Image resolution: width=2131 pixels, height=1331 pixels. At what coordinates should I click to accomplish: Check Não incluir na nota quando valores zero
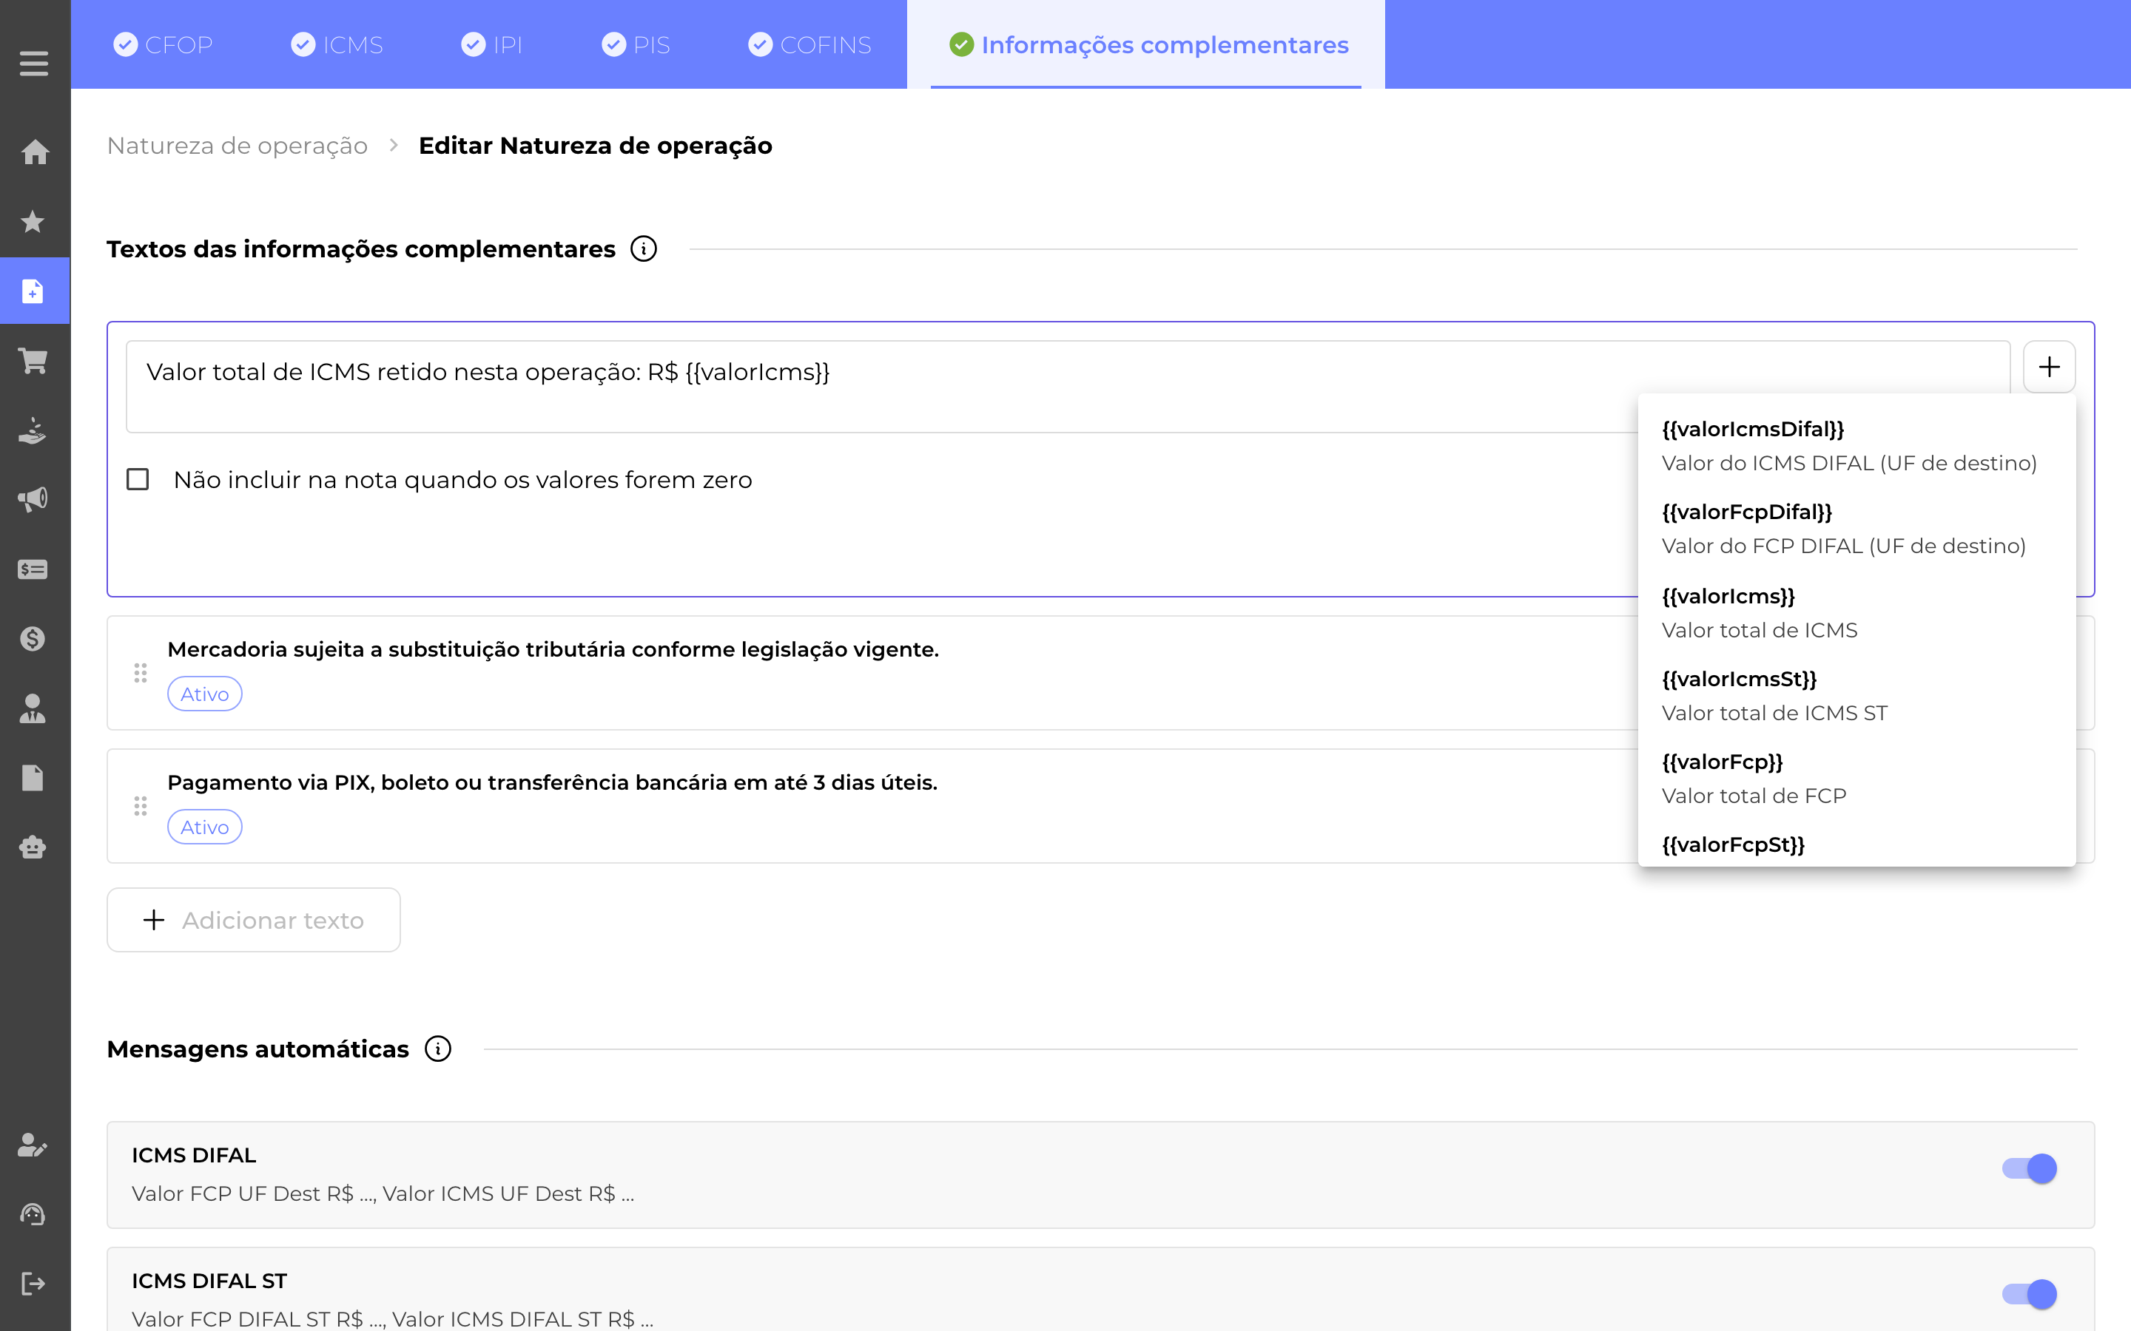point(138,480)
